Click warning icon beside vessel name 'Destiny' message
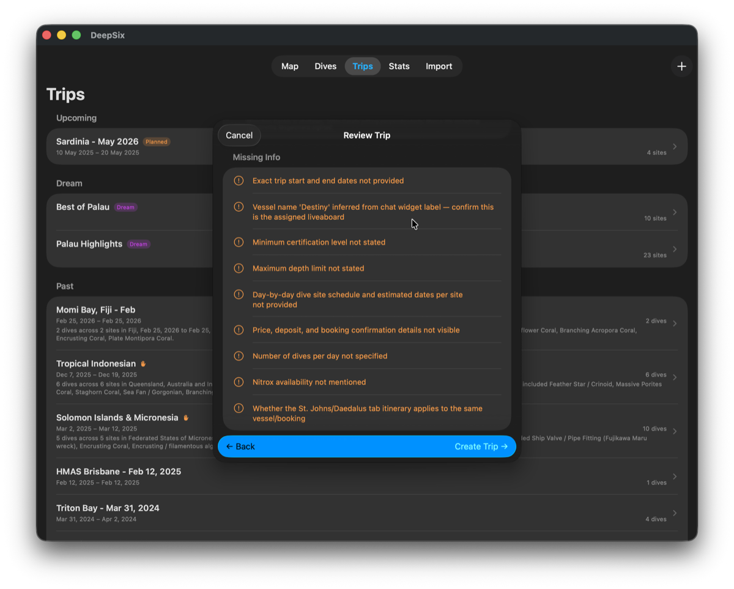The height and width of the screenshot is (589, 734). tap(239, 207)
